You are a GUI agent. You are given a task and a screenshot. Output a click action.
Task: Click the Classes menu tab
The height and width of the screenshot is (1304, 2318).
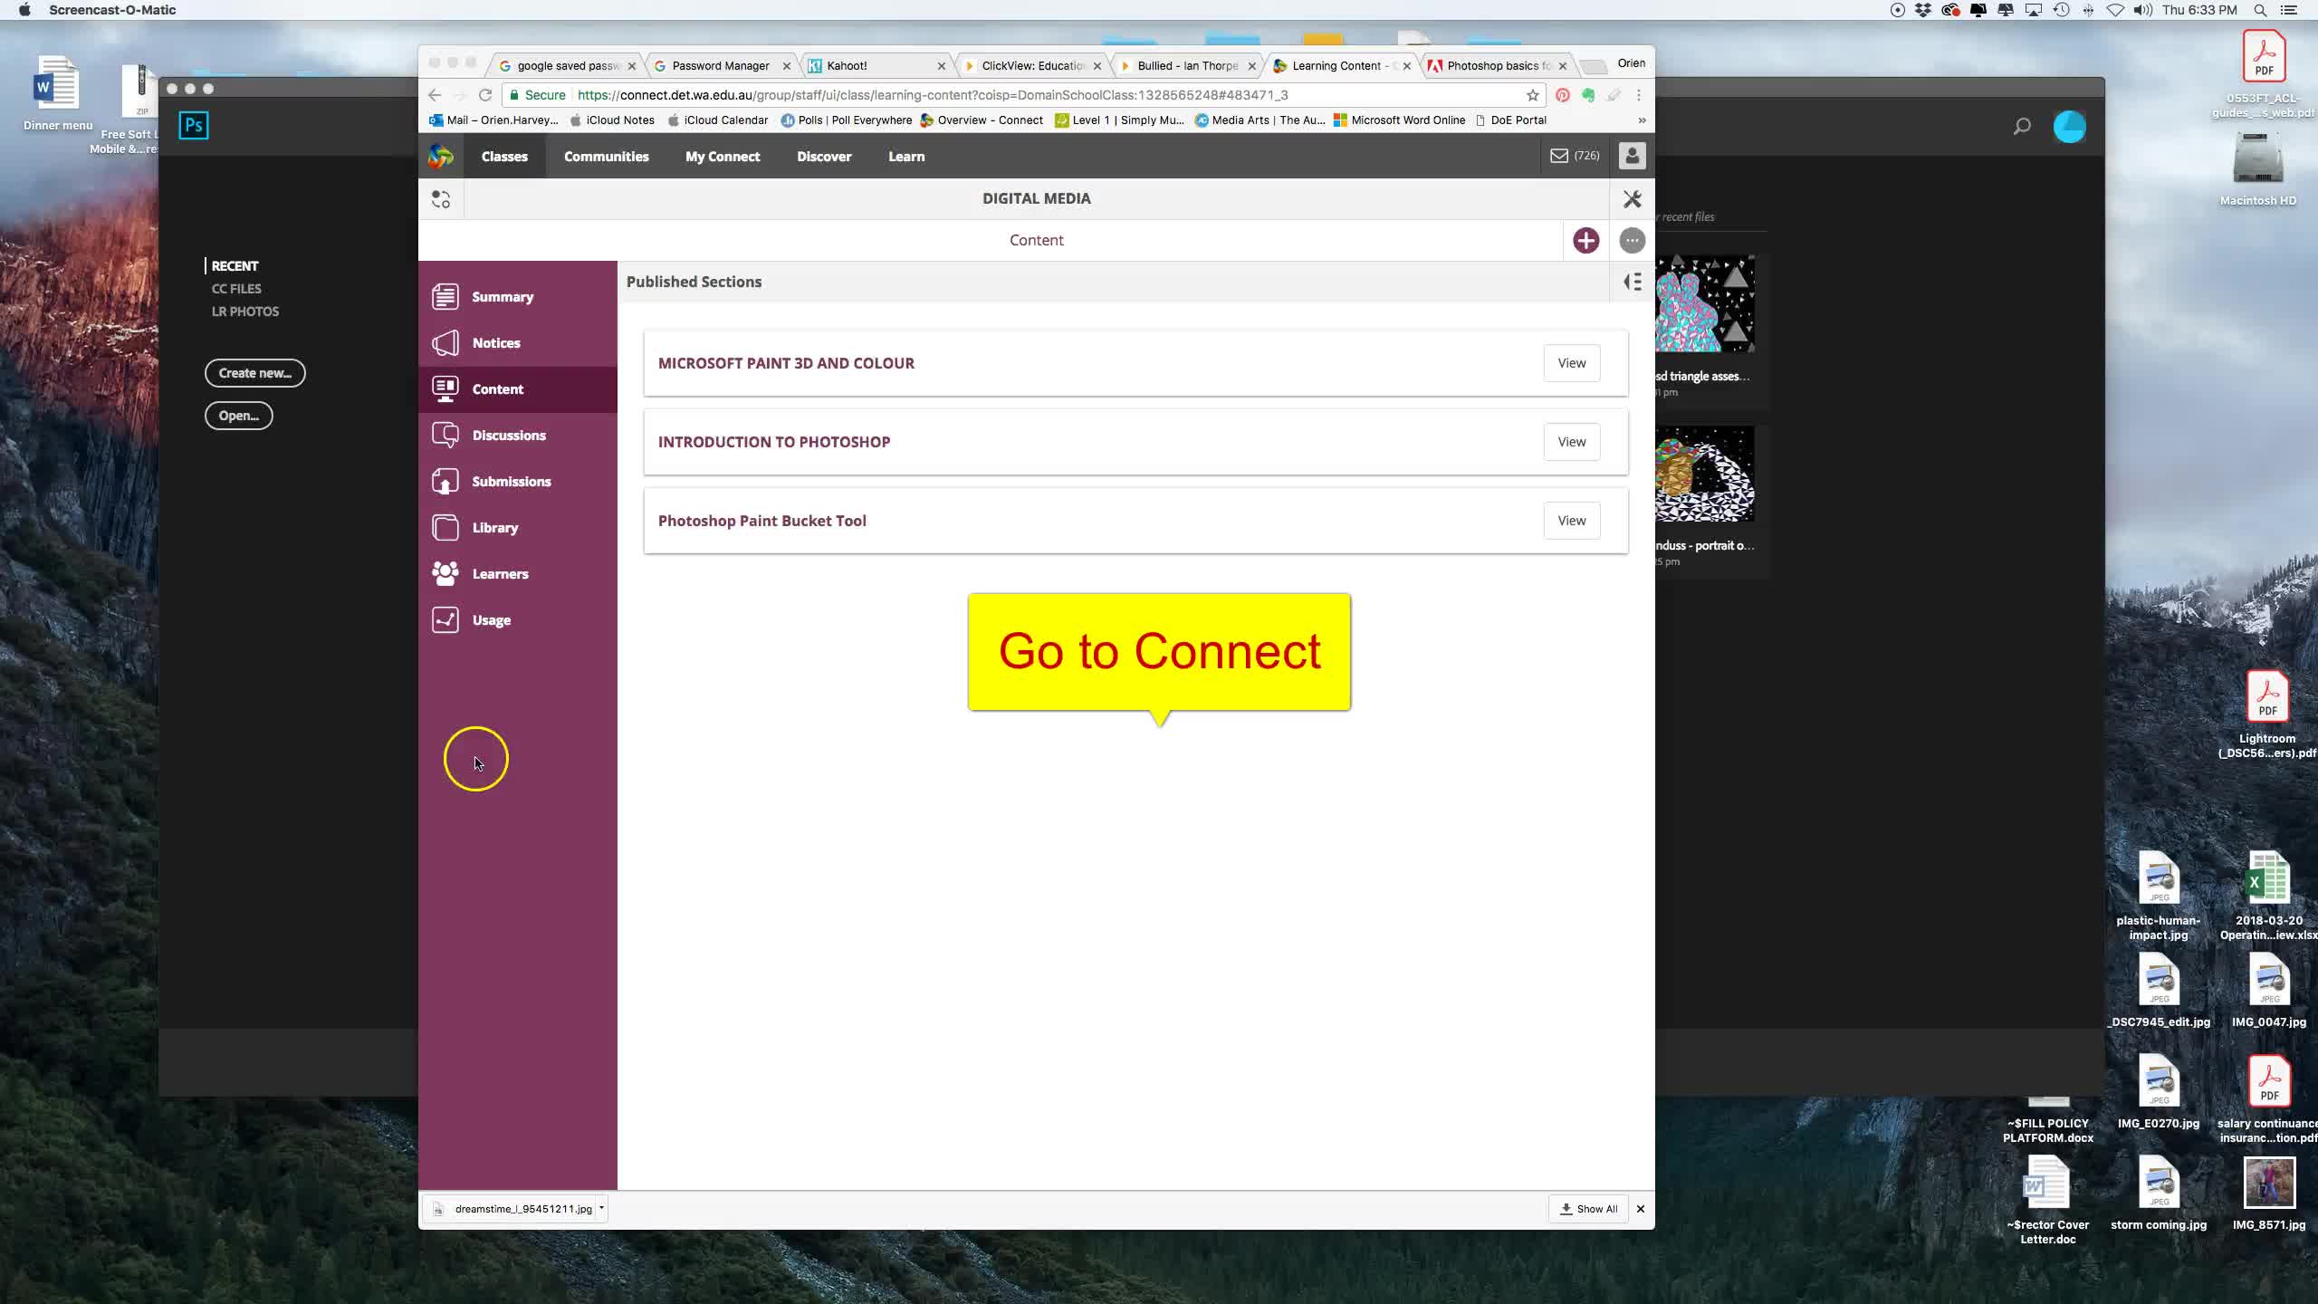click(504, 155)
